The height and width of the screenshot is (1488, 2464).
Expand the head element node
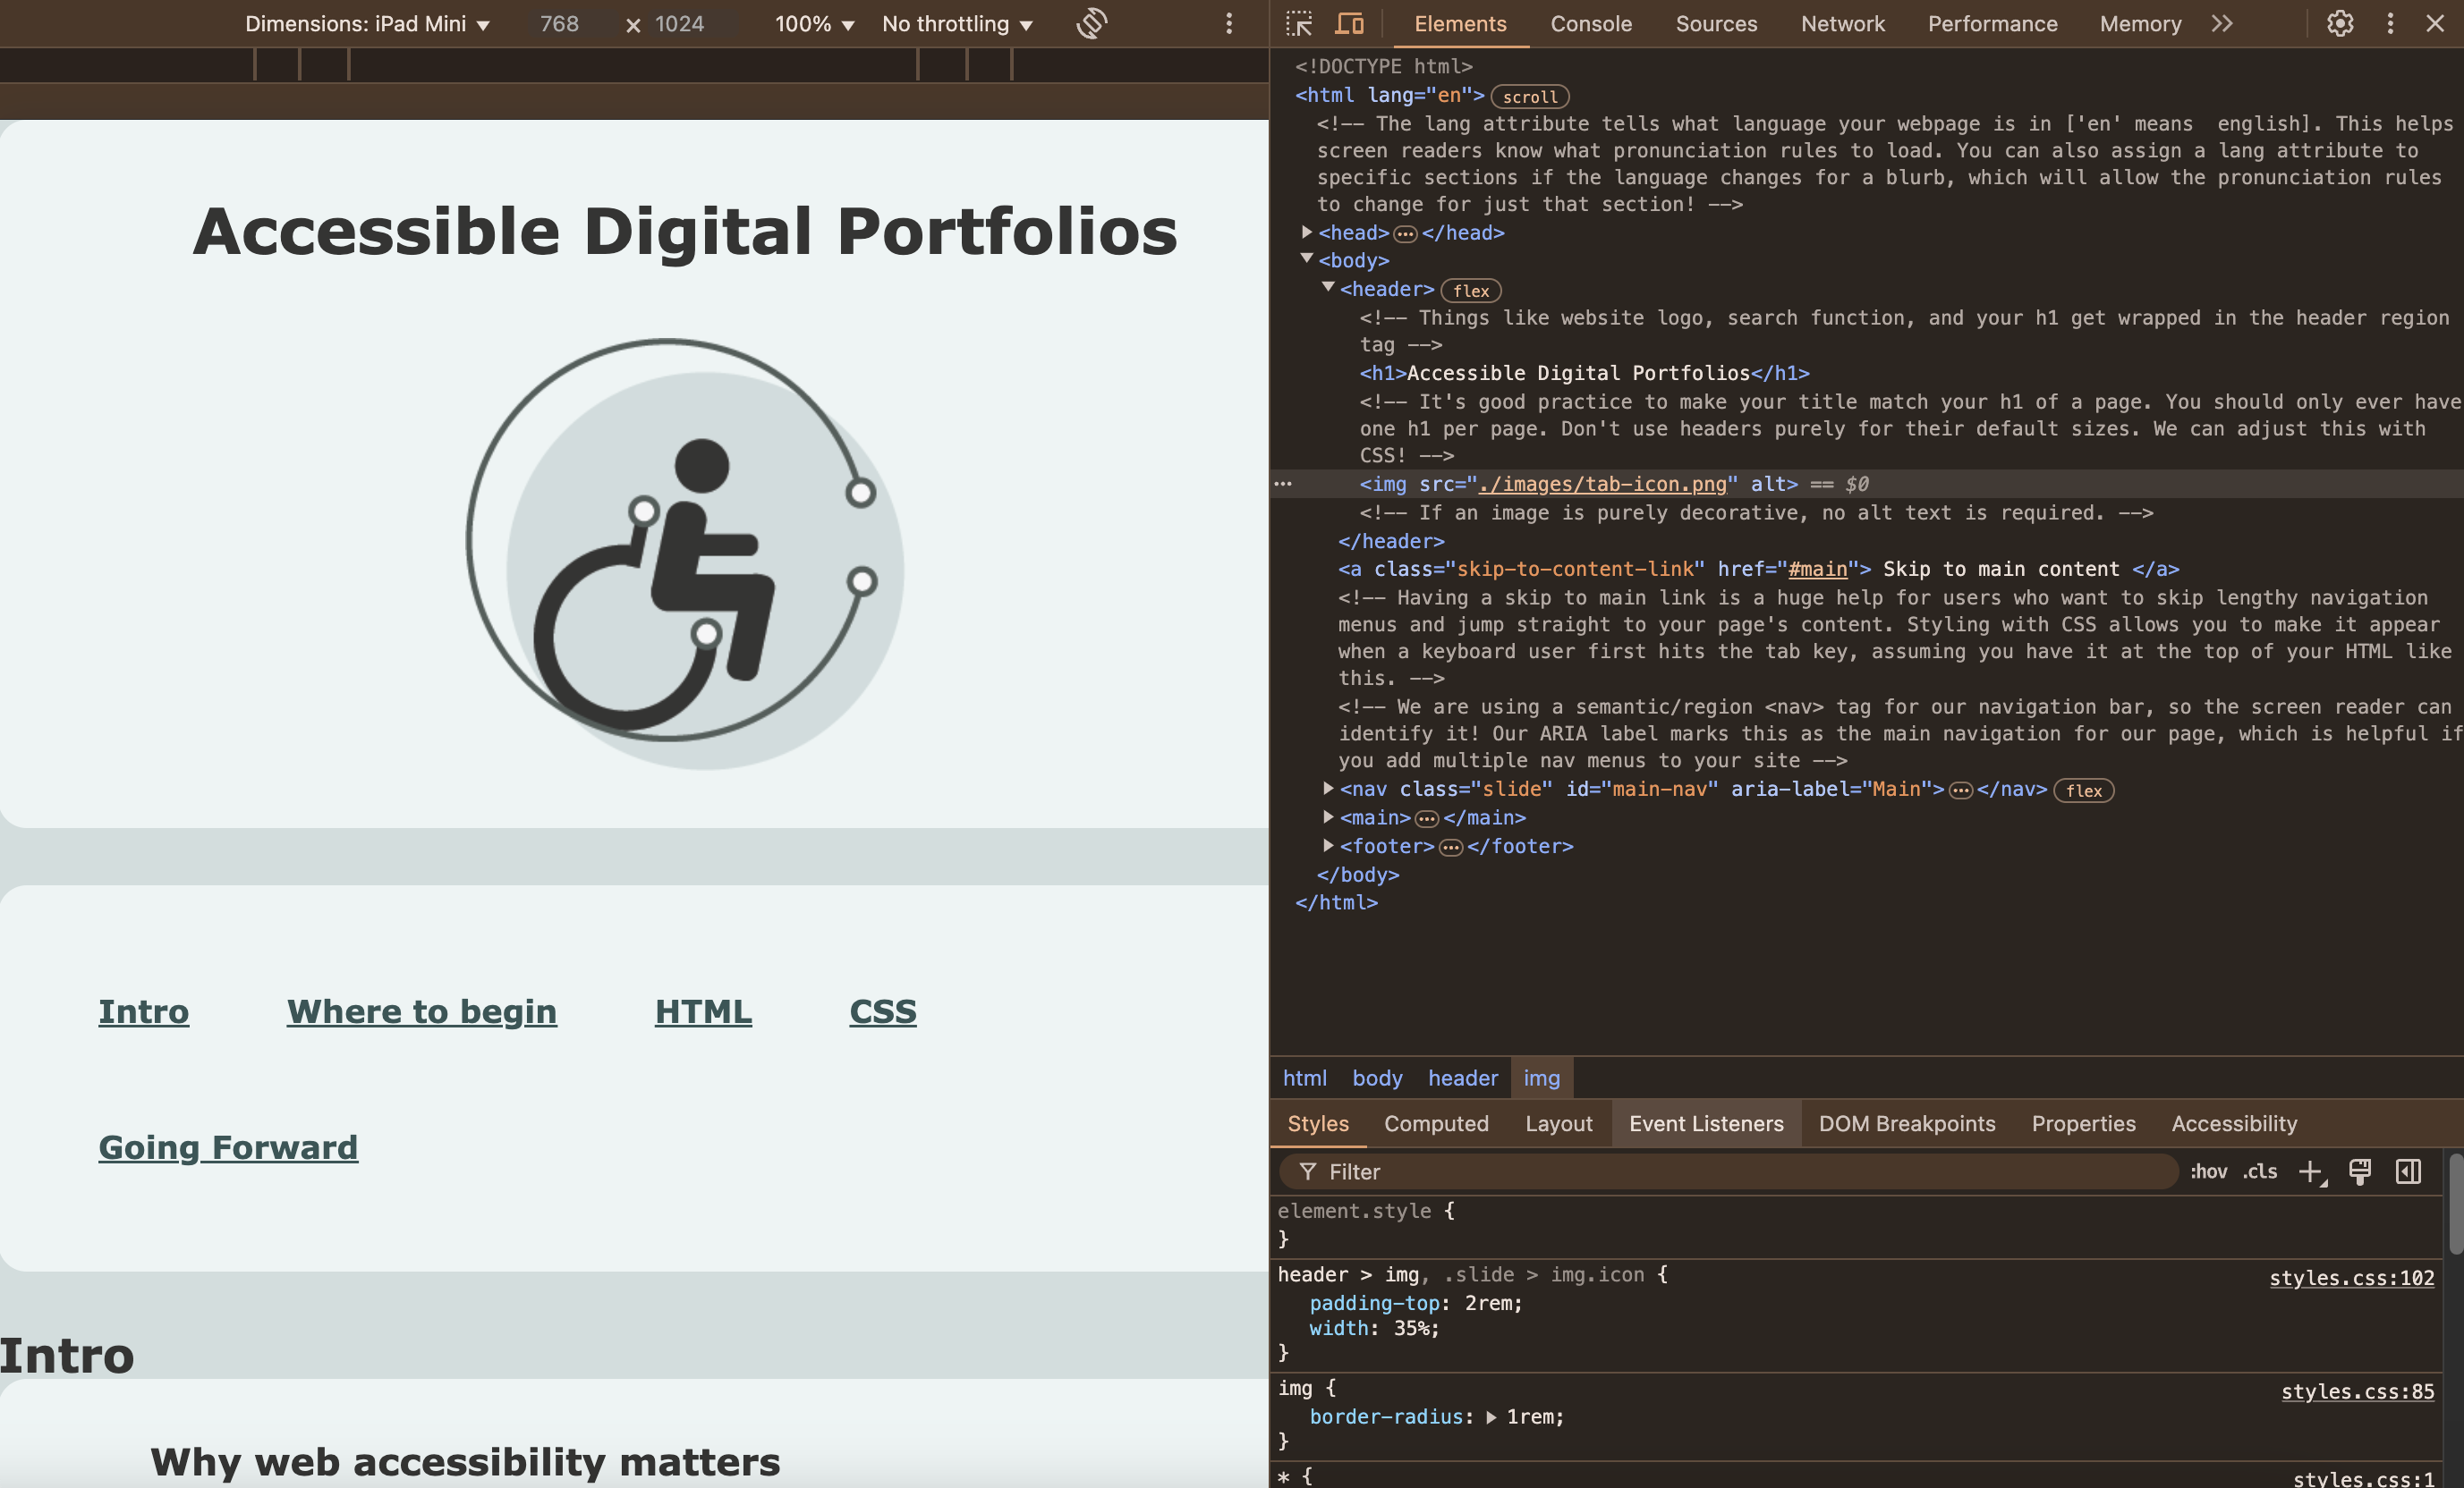pyautogui.click(x=1306, y=232)
